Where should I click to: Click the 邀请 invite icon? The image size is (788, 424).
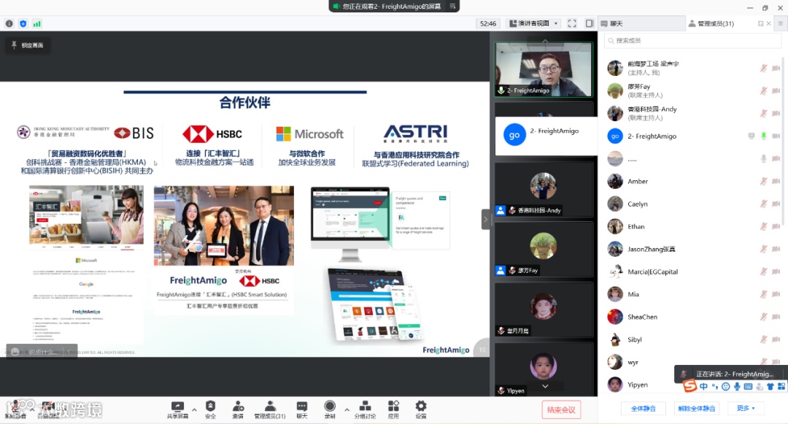click(238, 410)
